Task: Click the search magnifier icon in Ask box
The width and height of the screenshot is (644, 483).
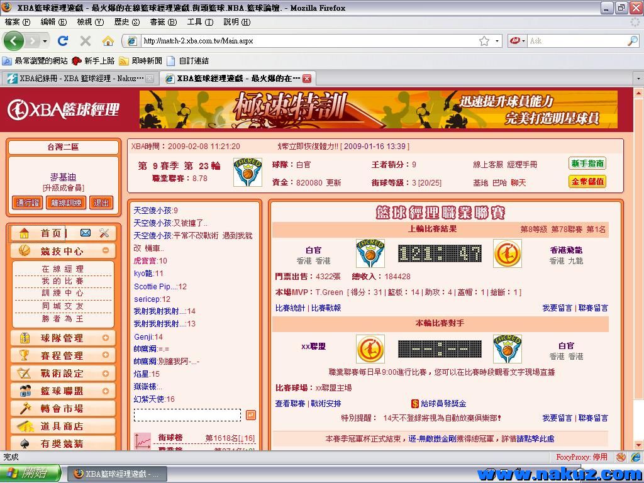Action: click(x=633, y=41)
